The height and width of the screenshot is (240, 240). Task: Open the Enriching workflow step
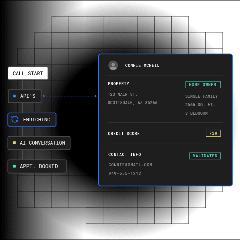pos(32,120)
